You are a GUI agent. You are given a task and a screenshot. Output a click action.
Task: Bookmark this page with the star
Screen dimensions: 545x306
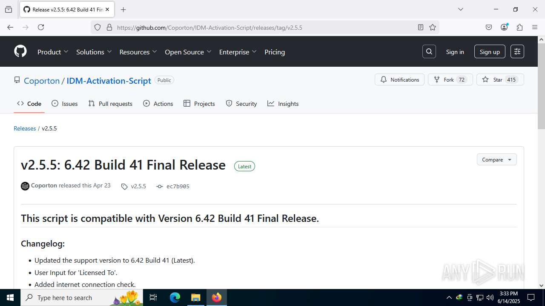[x=433, y=27]
